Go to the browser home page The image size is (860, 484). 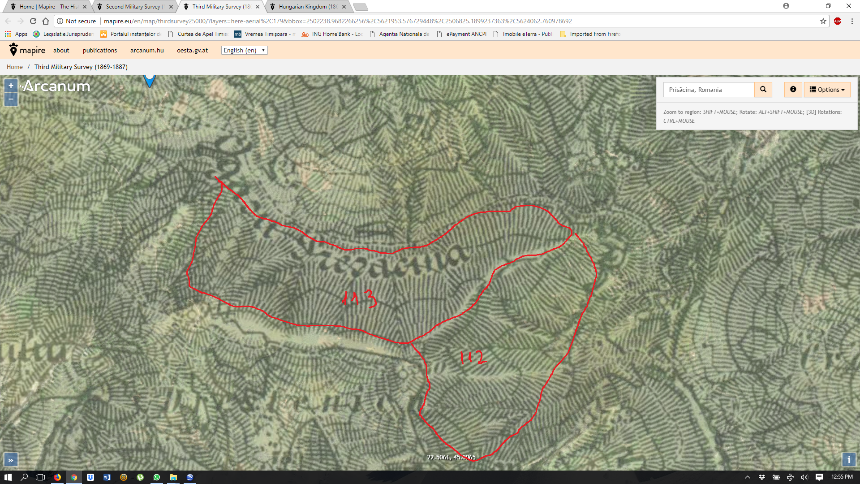[46, 21]
